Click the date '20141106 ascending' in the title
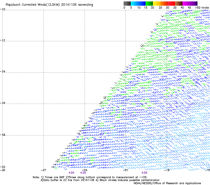The width and height of the screenshot is (210, 185). pos(77,5)
